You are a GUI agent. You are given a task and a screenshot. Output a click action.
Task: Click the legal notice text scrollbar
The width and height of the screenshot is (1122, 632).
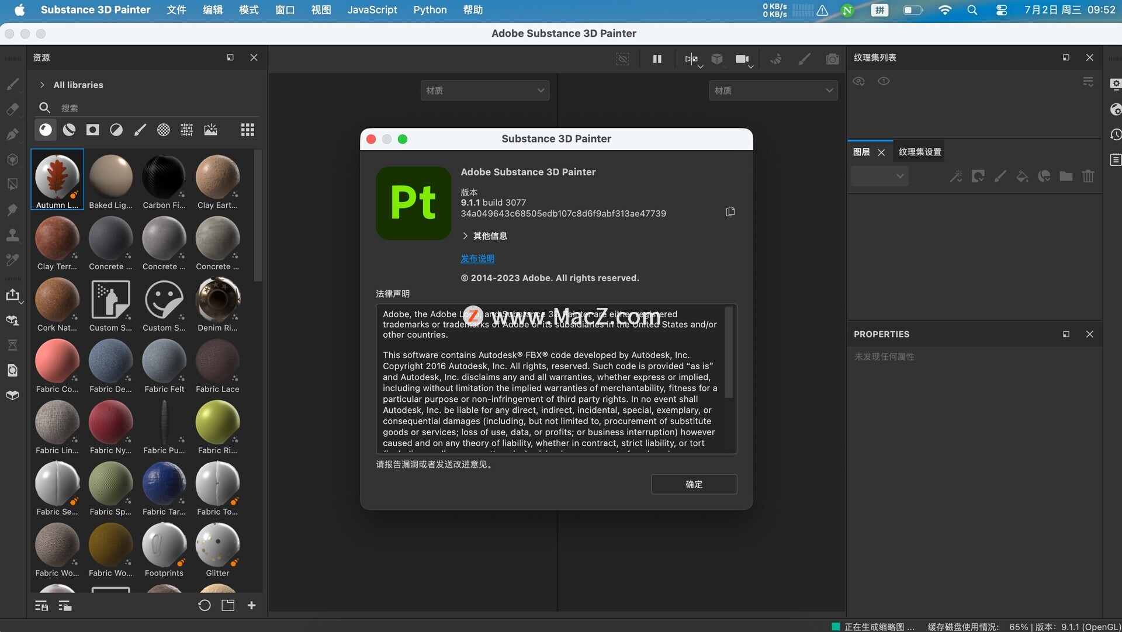pos(729,353)
